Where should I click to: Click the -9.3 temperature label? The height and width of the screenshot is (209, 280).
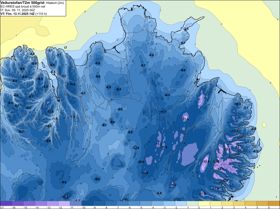167,95
